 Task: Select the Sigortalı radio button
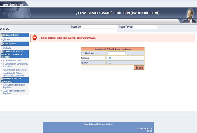(x=110, y=58)
